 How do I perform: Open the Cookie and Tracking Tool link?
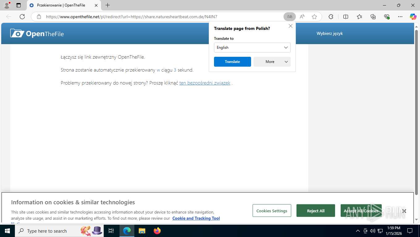(x=196, y=218)
